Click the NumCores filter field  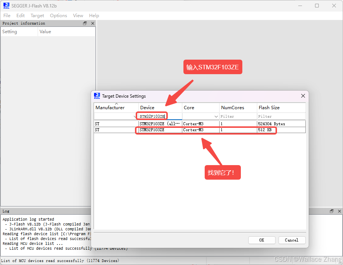[238, 116]
